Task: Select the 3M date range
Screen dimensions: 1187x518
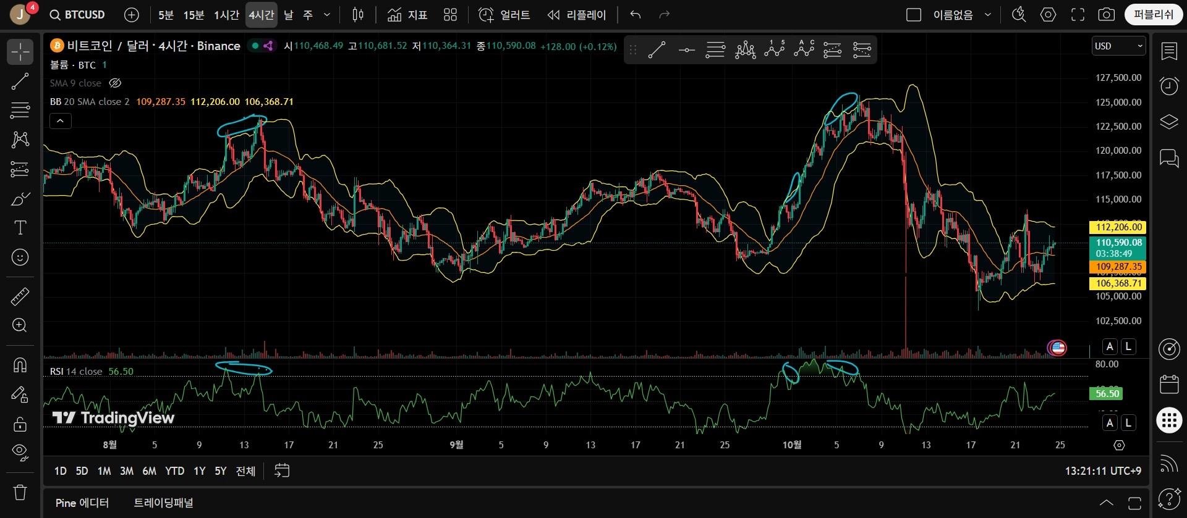Action: (126, 471)
